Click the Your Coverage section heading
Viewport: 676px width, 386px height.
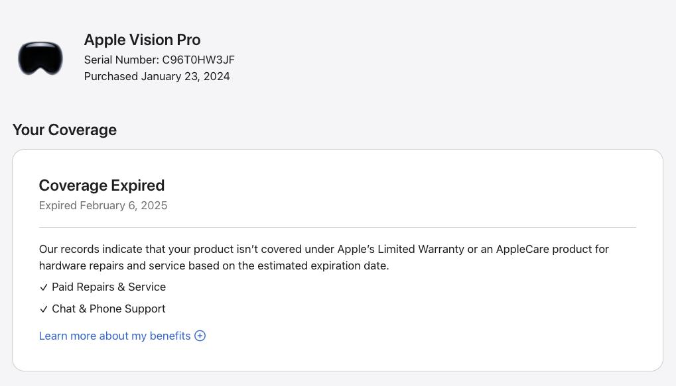click(64, 130)
